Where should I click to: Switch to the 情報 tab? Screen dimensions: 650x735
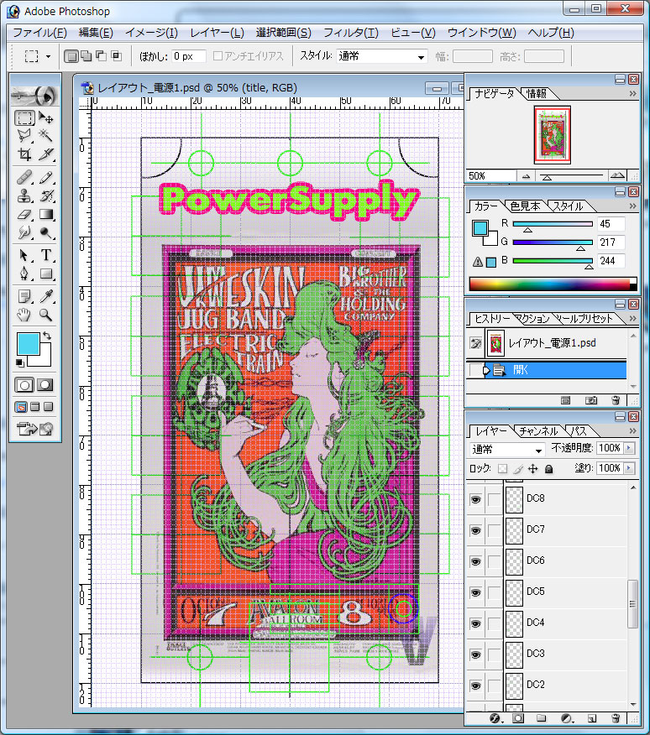536,94
